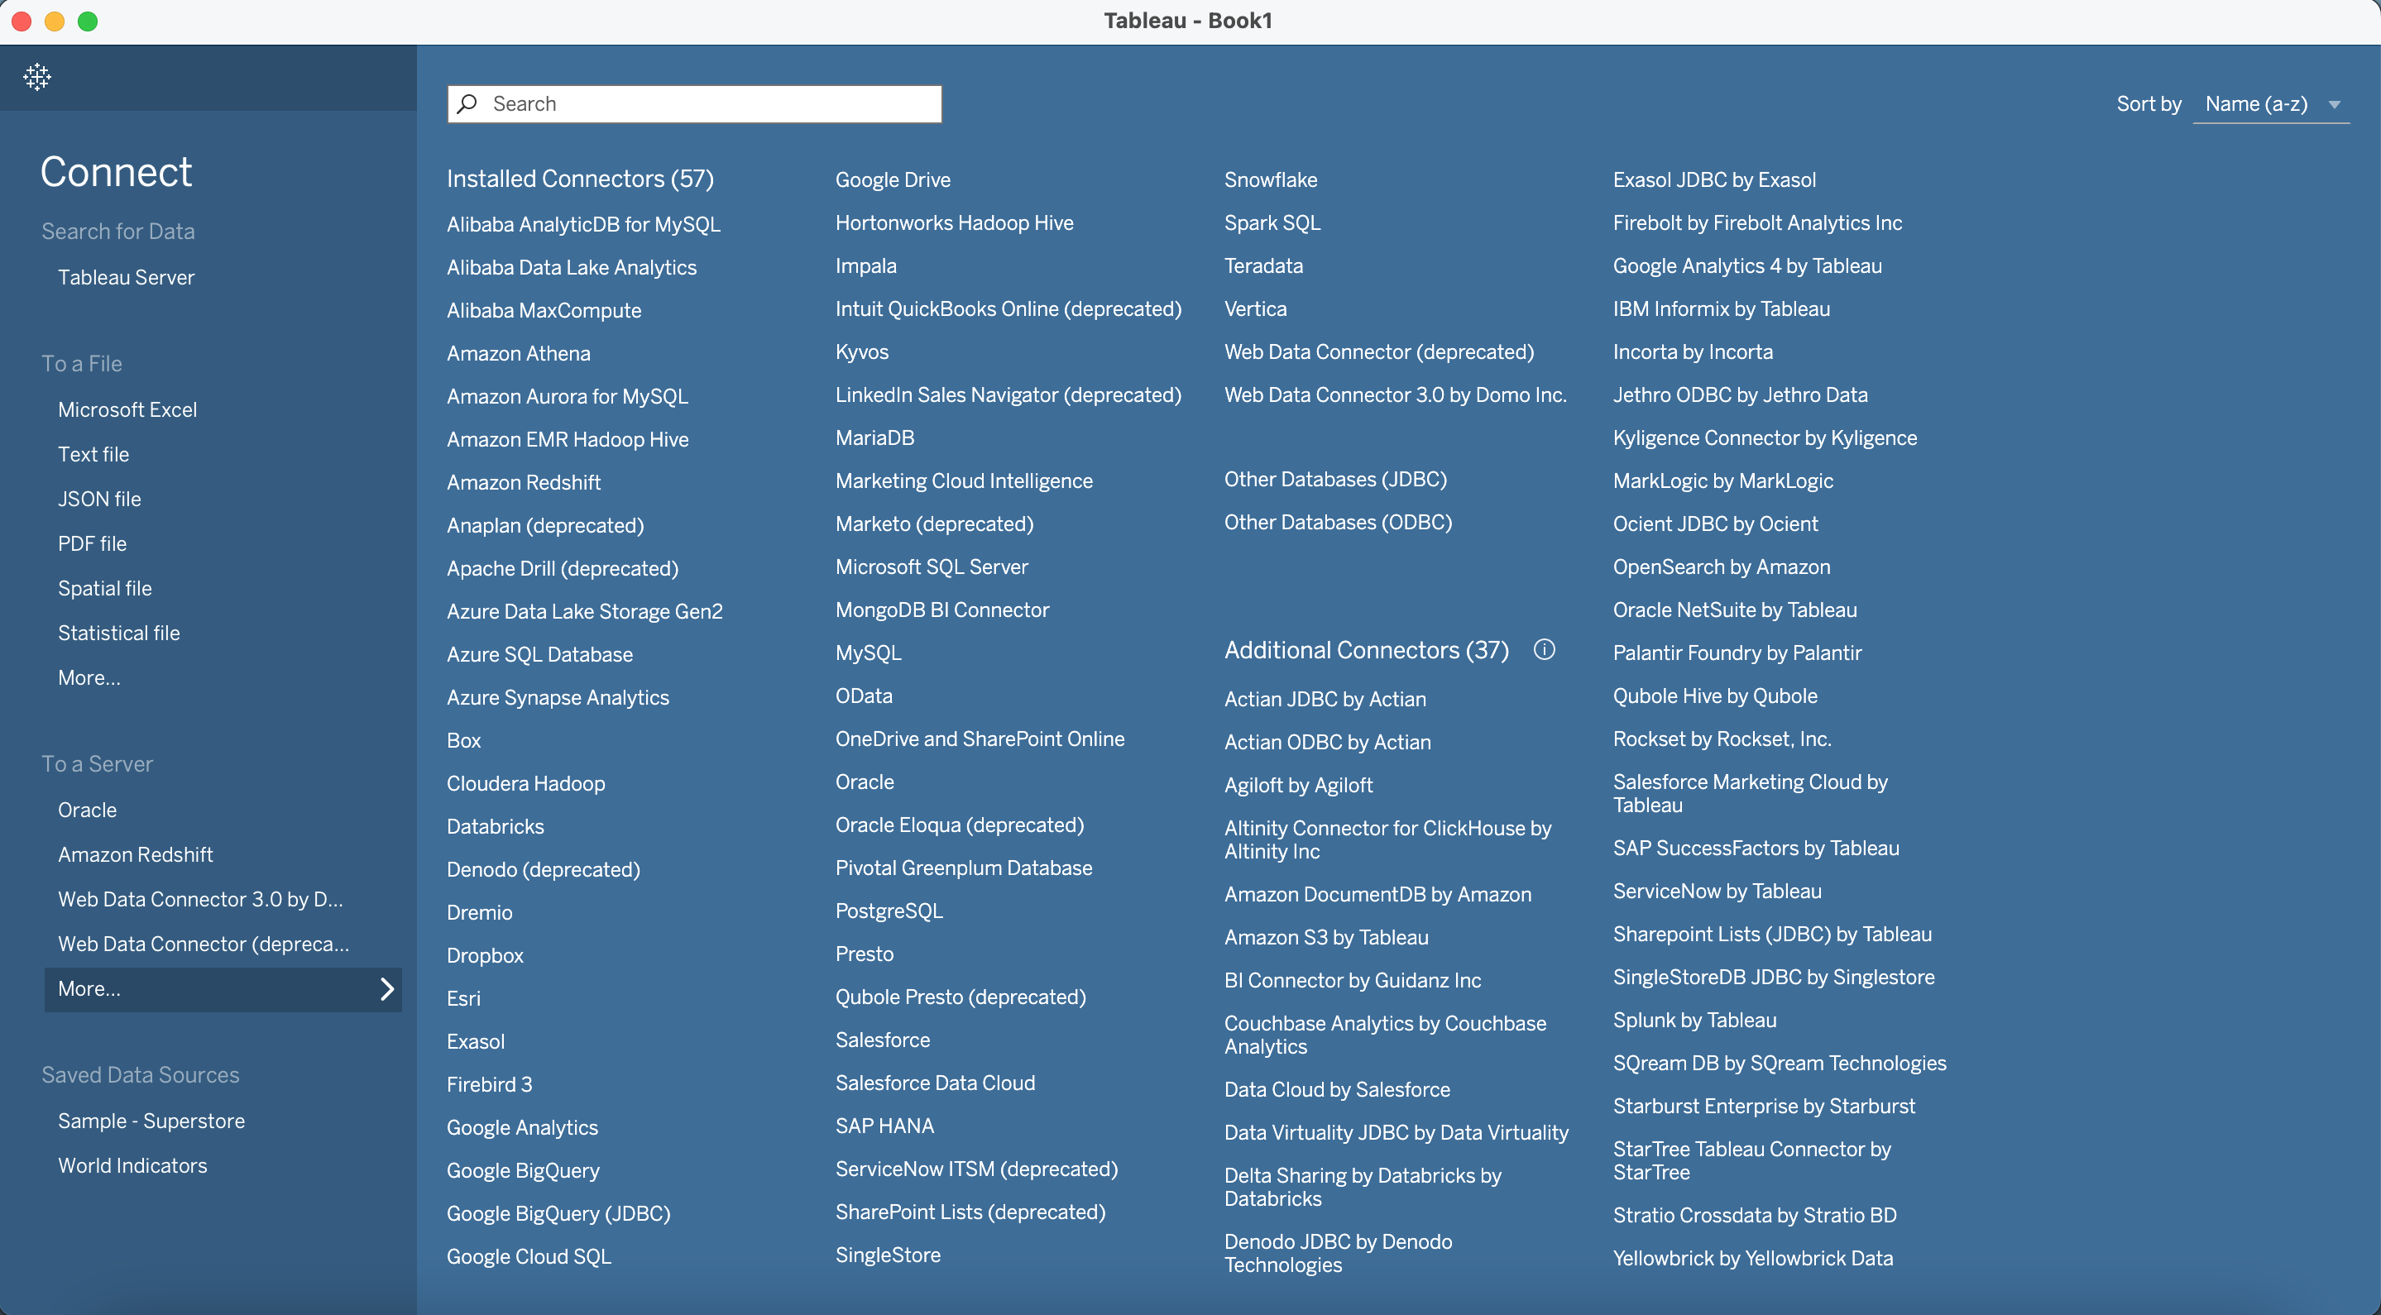Click the search magnifier icon
The image size is (2381, 1315).
[x=468, y=103]
